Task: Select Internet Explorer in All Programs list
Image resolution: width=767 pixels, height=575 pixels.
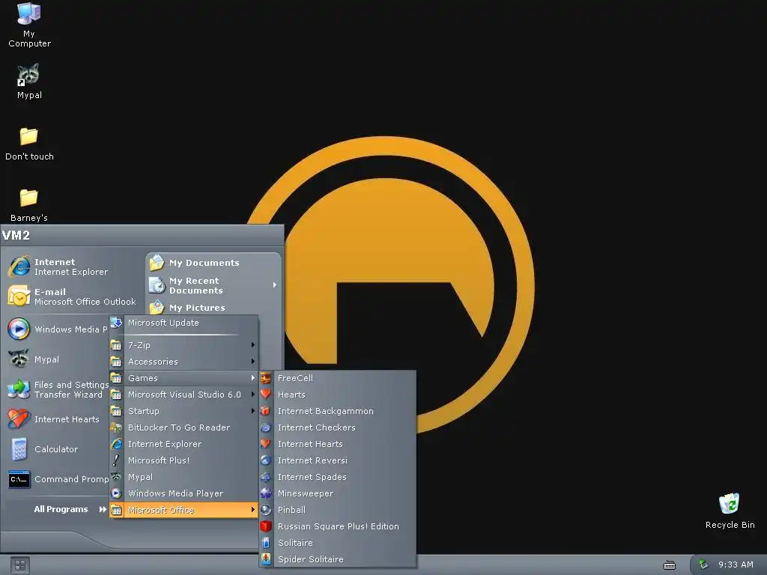Action: [x=184, y=444]
